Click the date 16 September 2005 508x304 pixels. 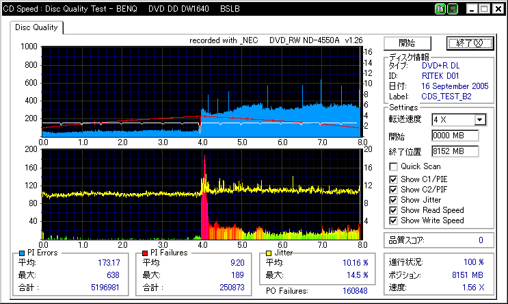pos(455,86)
